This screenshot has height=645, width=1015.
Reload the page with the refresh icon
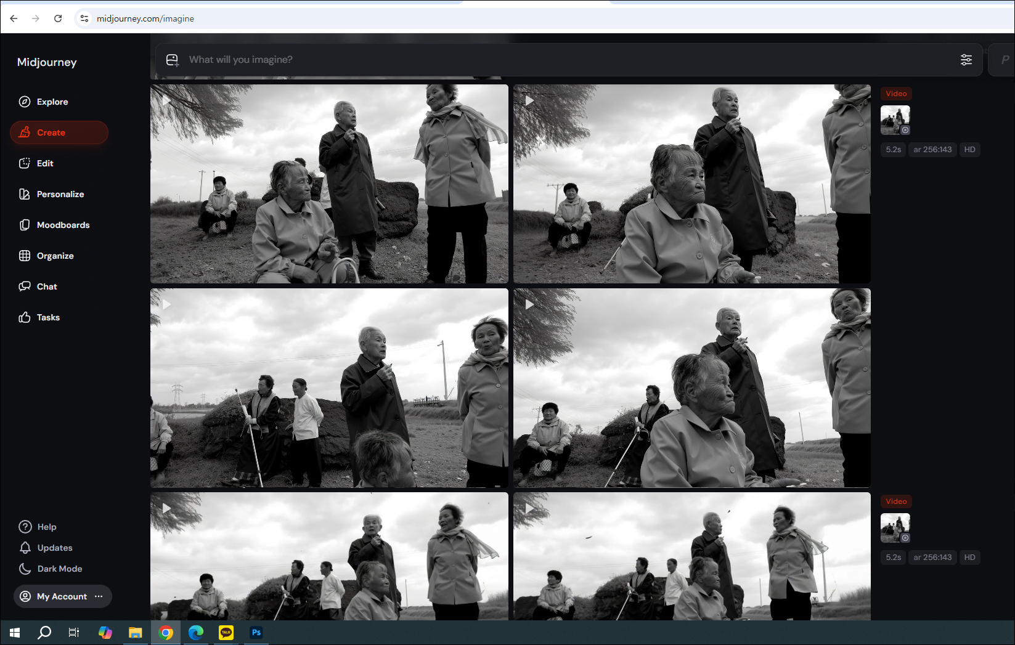[x=58, y=18]
